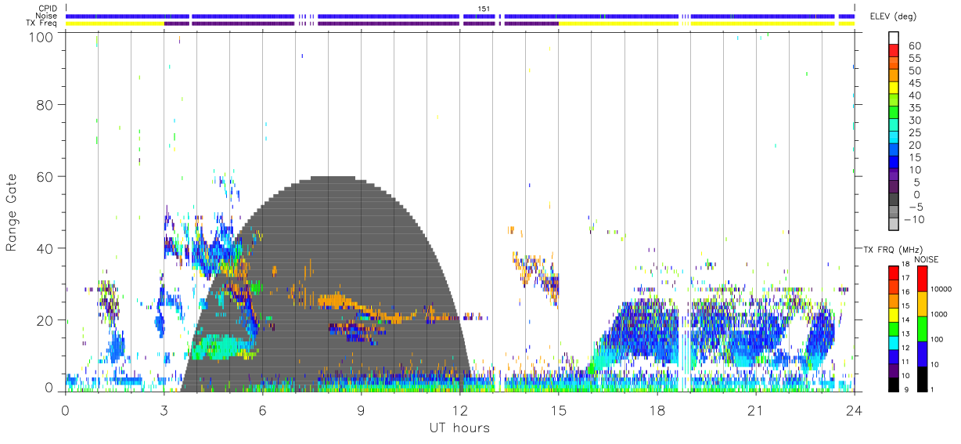The width and height of the screenshot is (961, 444).
Task: Click the 'UT hours' x-axis title
Action: (x=459, y=428)
